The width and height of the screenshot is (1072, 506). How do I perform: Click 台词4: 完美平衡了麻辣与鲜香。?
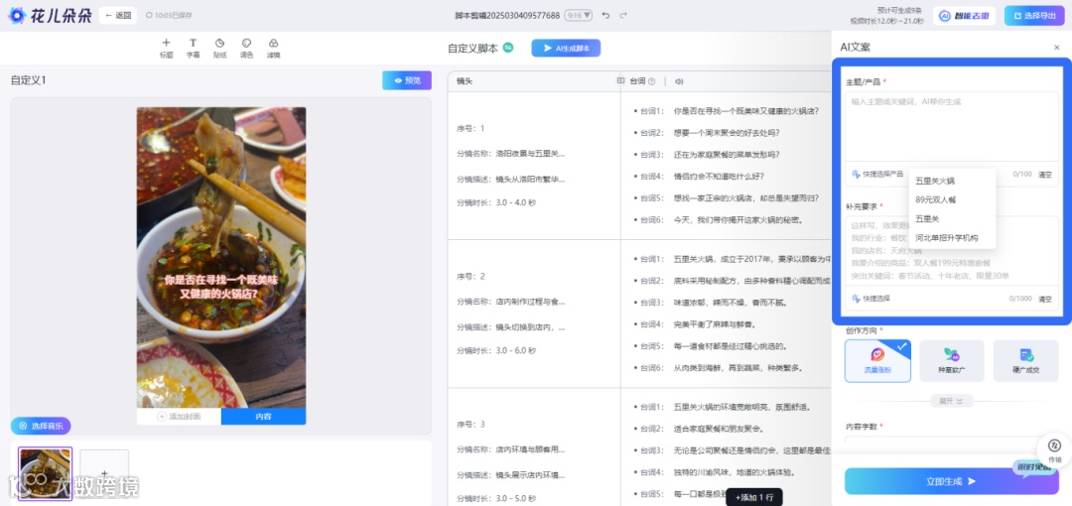click(698, 324)
